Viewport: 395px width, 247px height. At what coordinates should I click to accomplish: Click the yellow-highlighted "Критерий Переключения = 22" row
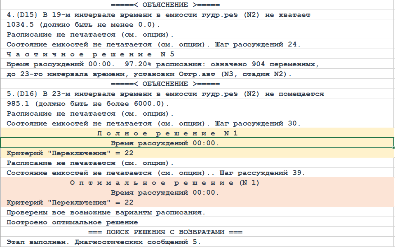(70, 153)
